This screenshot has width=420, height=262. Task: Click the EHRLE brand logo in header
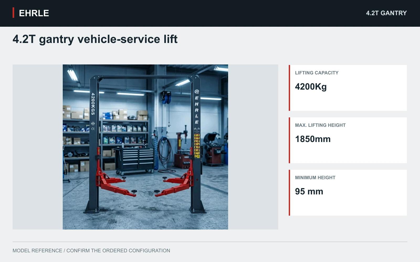pyautogui.click(x=34, y=13)
